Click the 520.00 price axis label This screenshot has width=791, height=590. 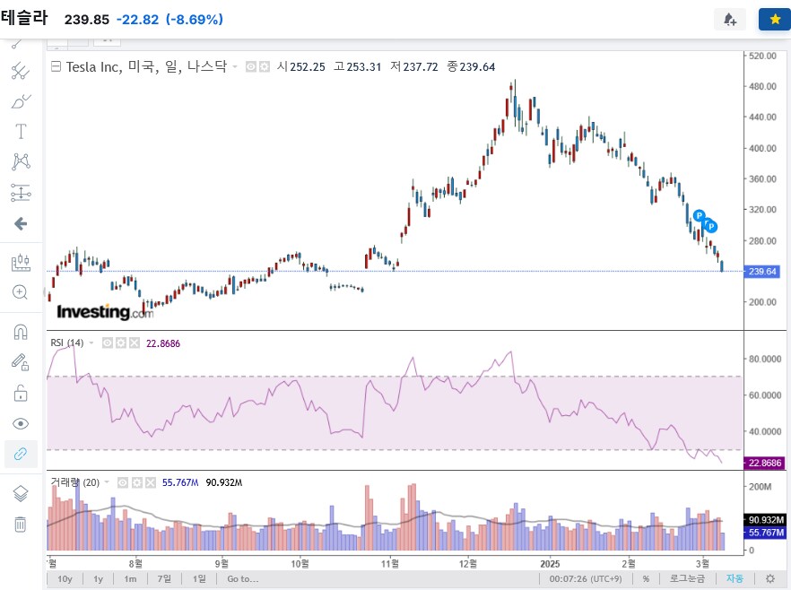coord(762,56)
